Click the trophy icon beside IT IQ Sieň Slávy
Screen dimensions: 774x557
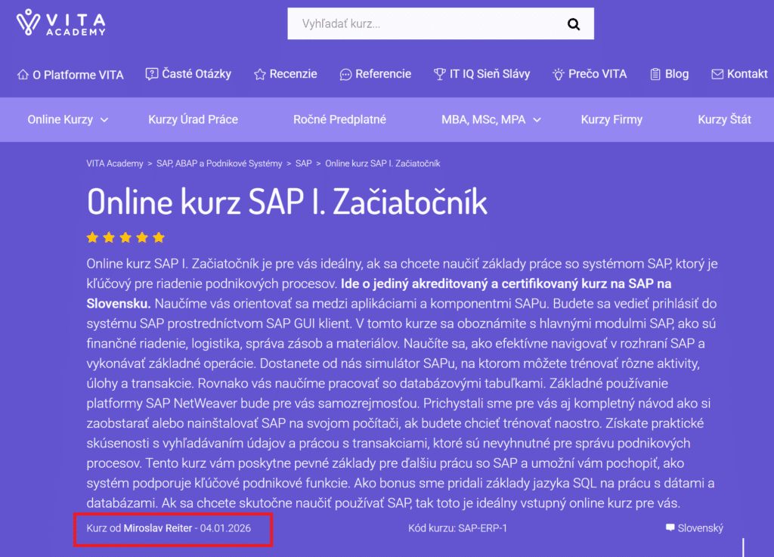click(439, 75)
